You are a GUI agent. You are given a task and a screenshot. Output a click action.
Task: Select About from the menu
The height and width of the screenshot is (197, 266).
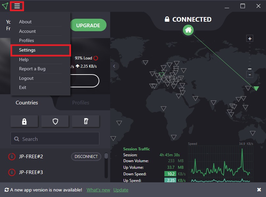(25, 22)
